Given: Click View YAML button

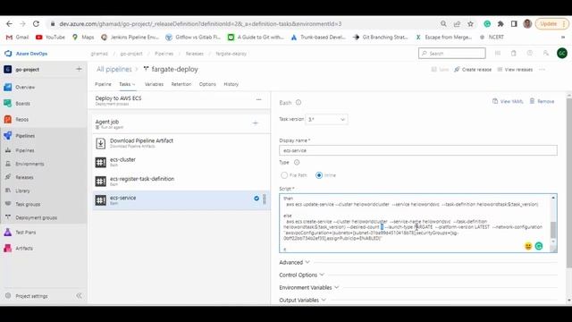Looking at the screenshot, I should click(x=508, y=101).
